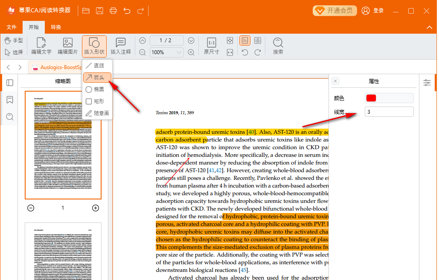439x280 pixels.
Task: Click the 插入注释 insert comment icon
Action: (121, 46)
